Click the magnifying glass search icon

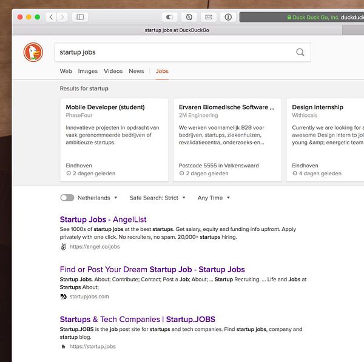300,52
